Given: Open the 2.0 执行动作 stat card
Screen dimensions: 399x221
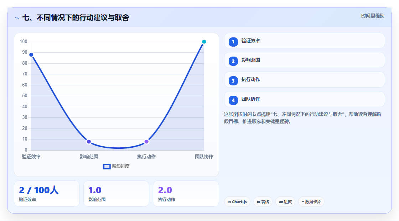Looking at the screenshot, I should pyautogui.click(x=186, y=194).
